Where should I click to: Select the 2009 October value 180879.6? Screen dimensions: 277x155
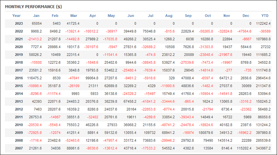pyautogui.click(x=206, y=133)
